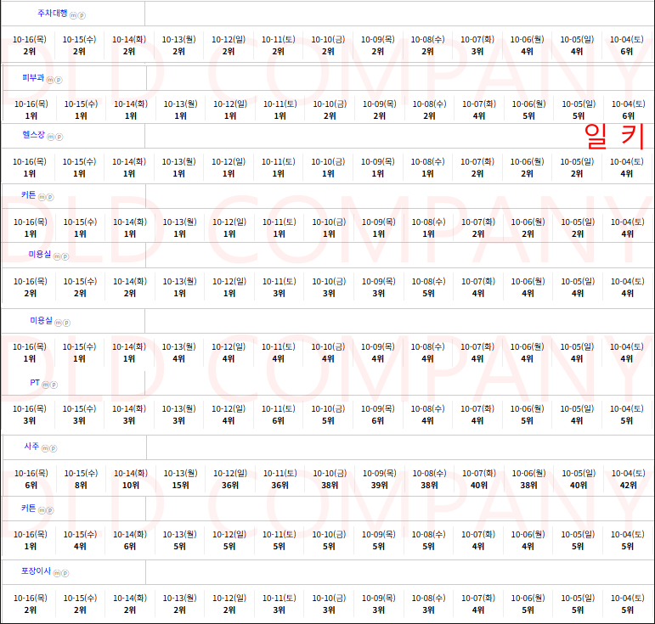Click the m icon beside 주차대행

[73, 15]
